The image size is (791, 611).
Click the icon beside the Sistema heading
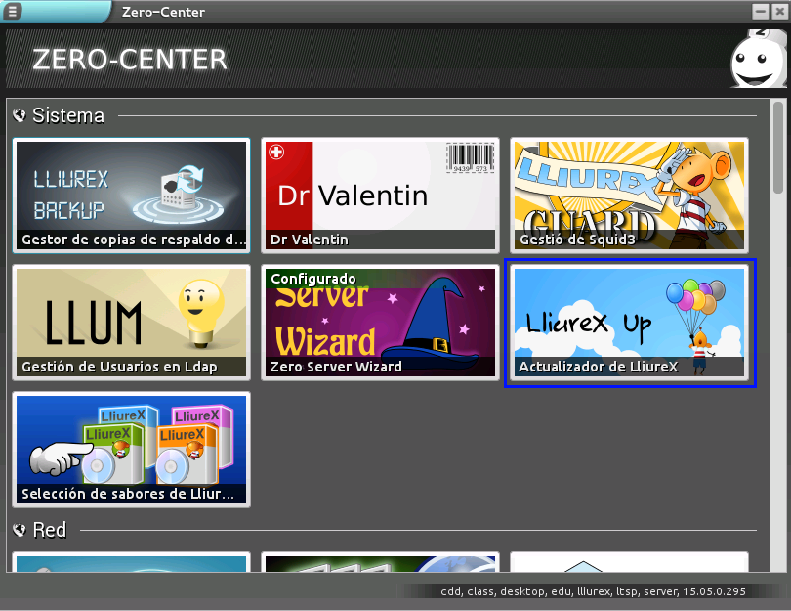[20, 115]
